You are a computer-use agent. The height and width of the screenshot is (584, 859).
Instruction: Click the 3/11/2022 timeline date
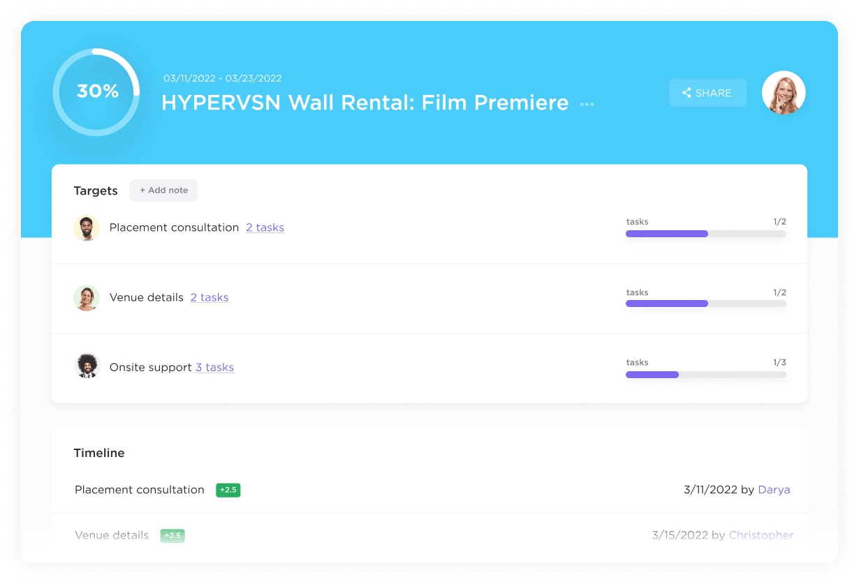point(710,490)
